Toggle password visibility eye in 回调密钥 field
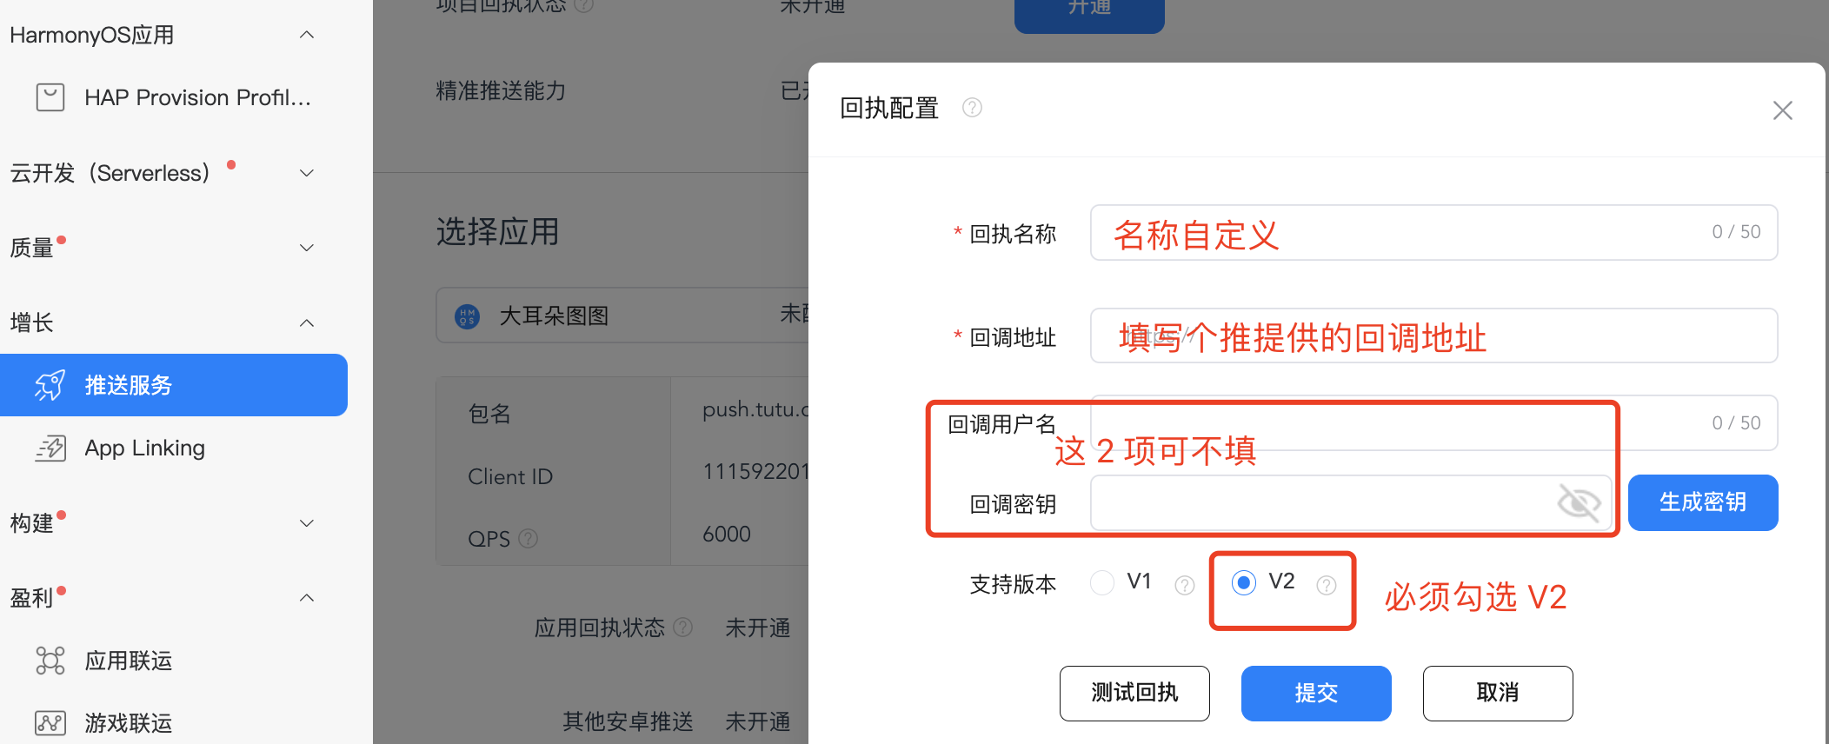Screen dimensions: 1829x744 click(1579, 502)
